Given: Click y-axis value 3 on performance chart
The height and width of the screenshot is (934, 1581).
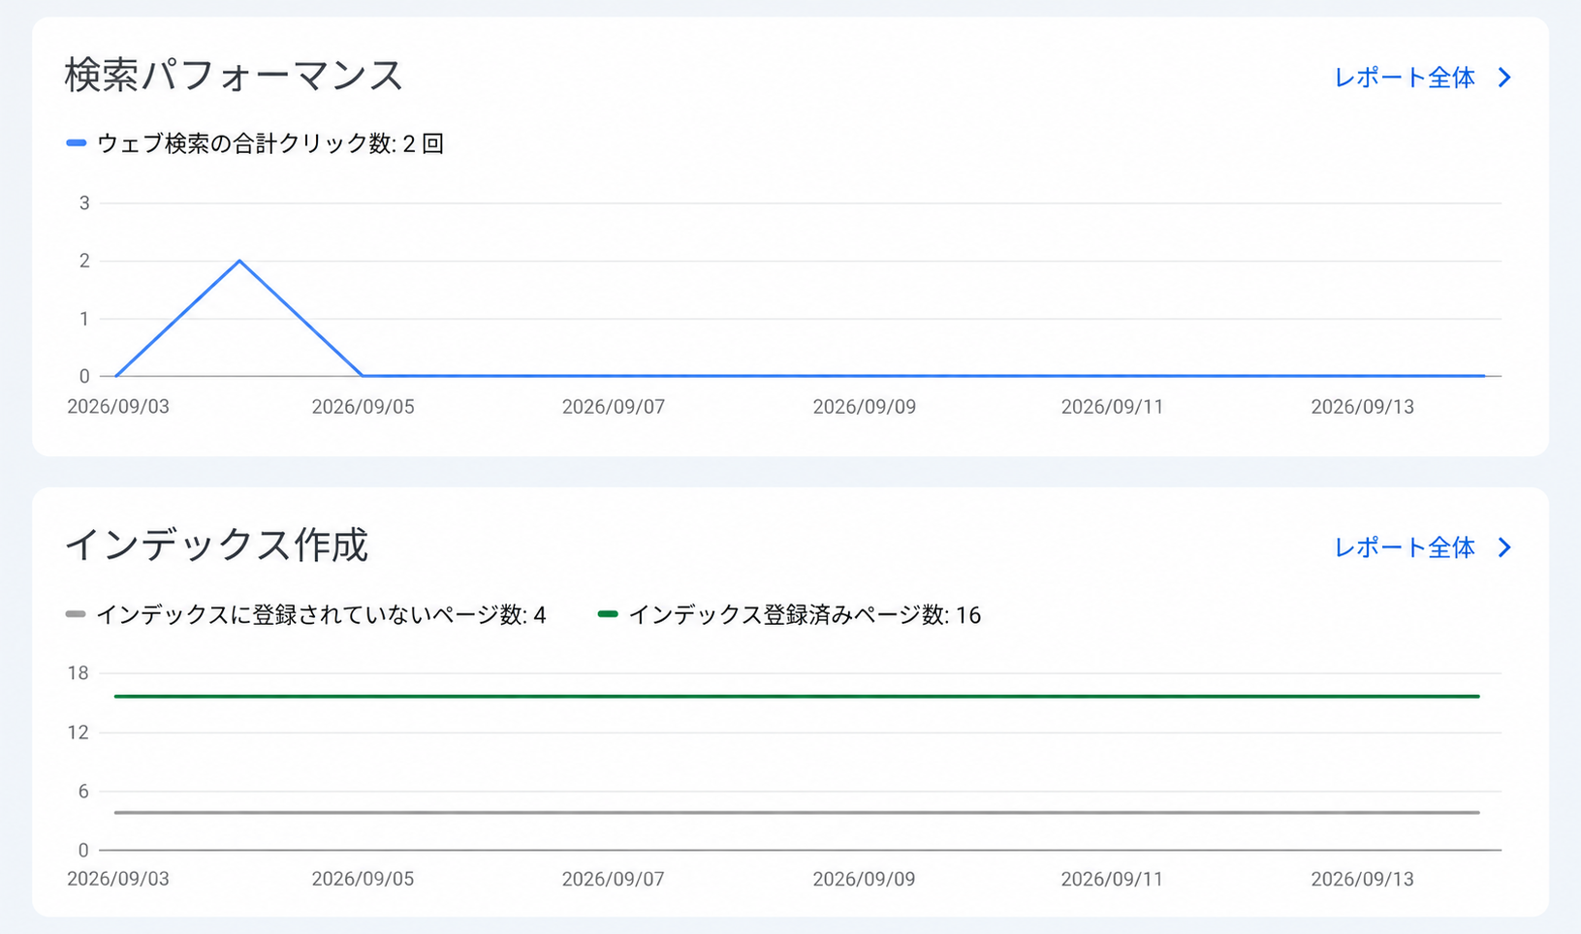Looking at the screenshot, I should pos(84,202).
